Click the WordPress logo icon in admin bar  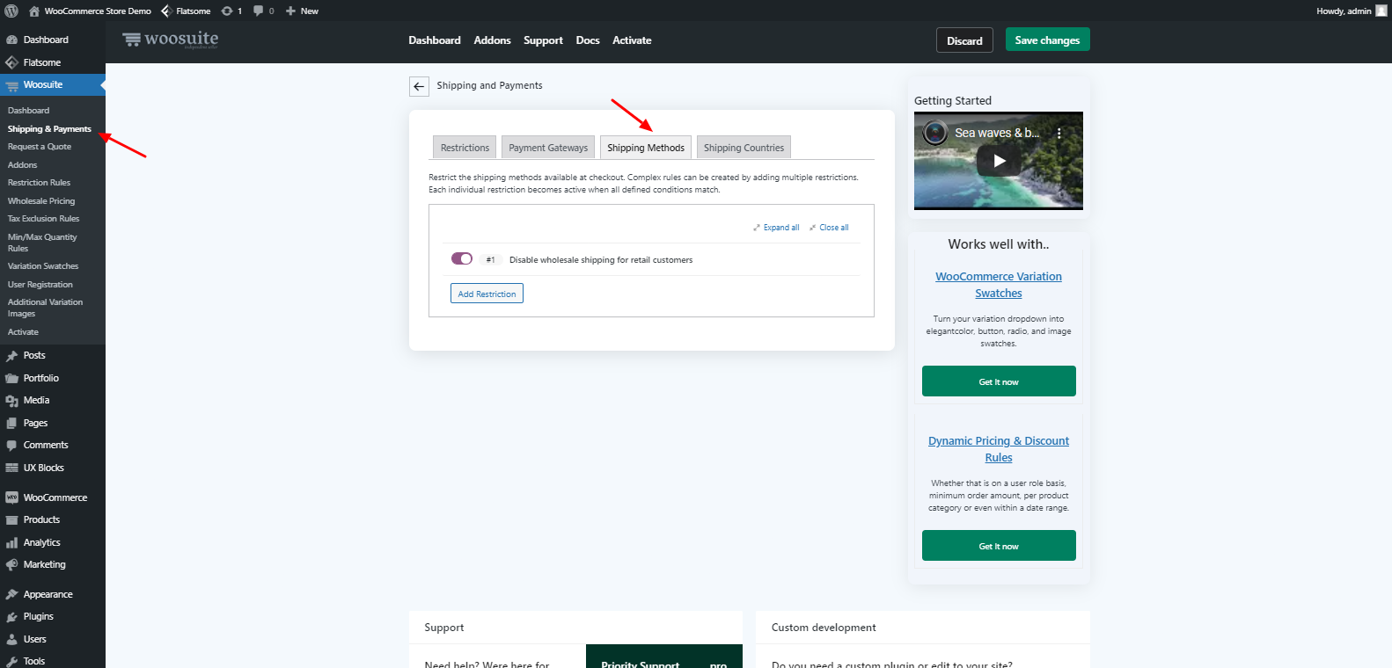point(11,11)
